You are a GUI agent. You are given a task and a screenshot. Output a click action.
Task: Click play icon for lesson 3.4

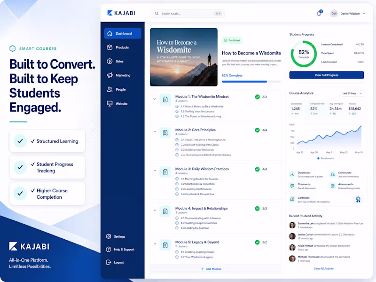(x=177, y=194)
